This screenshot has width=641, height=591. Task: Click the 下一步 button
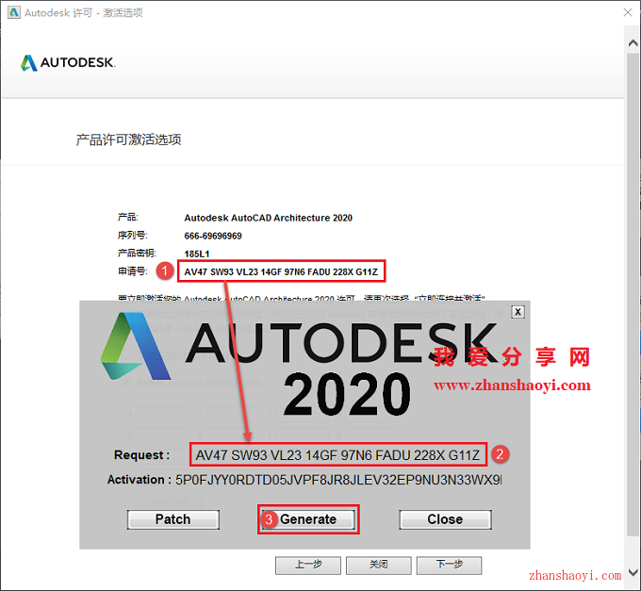tap(450, 565)
